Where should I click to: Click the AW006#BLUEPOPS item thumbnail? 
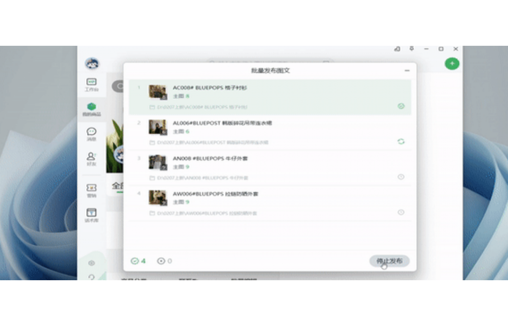(x=157, y=198)
